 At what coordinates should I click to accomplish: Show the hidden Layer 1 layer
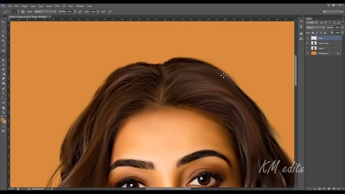pos(308,48)
